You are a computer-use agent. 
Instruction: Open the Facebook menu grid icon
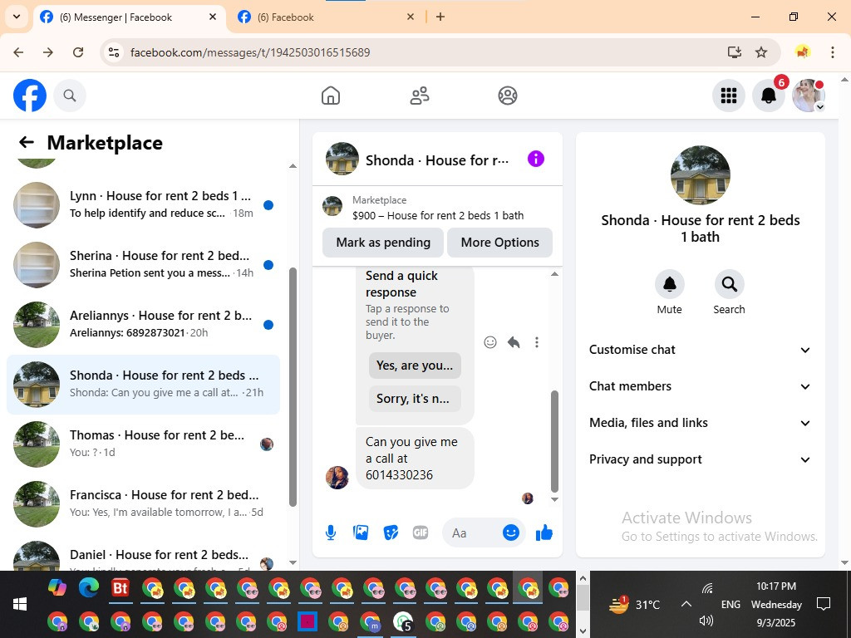click(728, 96)
